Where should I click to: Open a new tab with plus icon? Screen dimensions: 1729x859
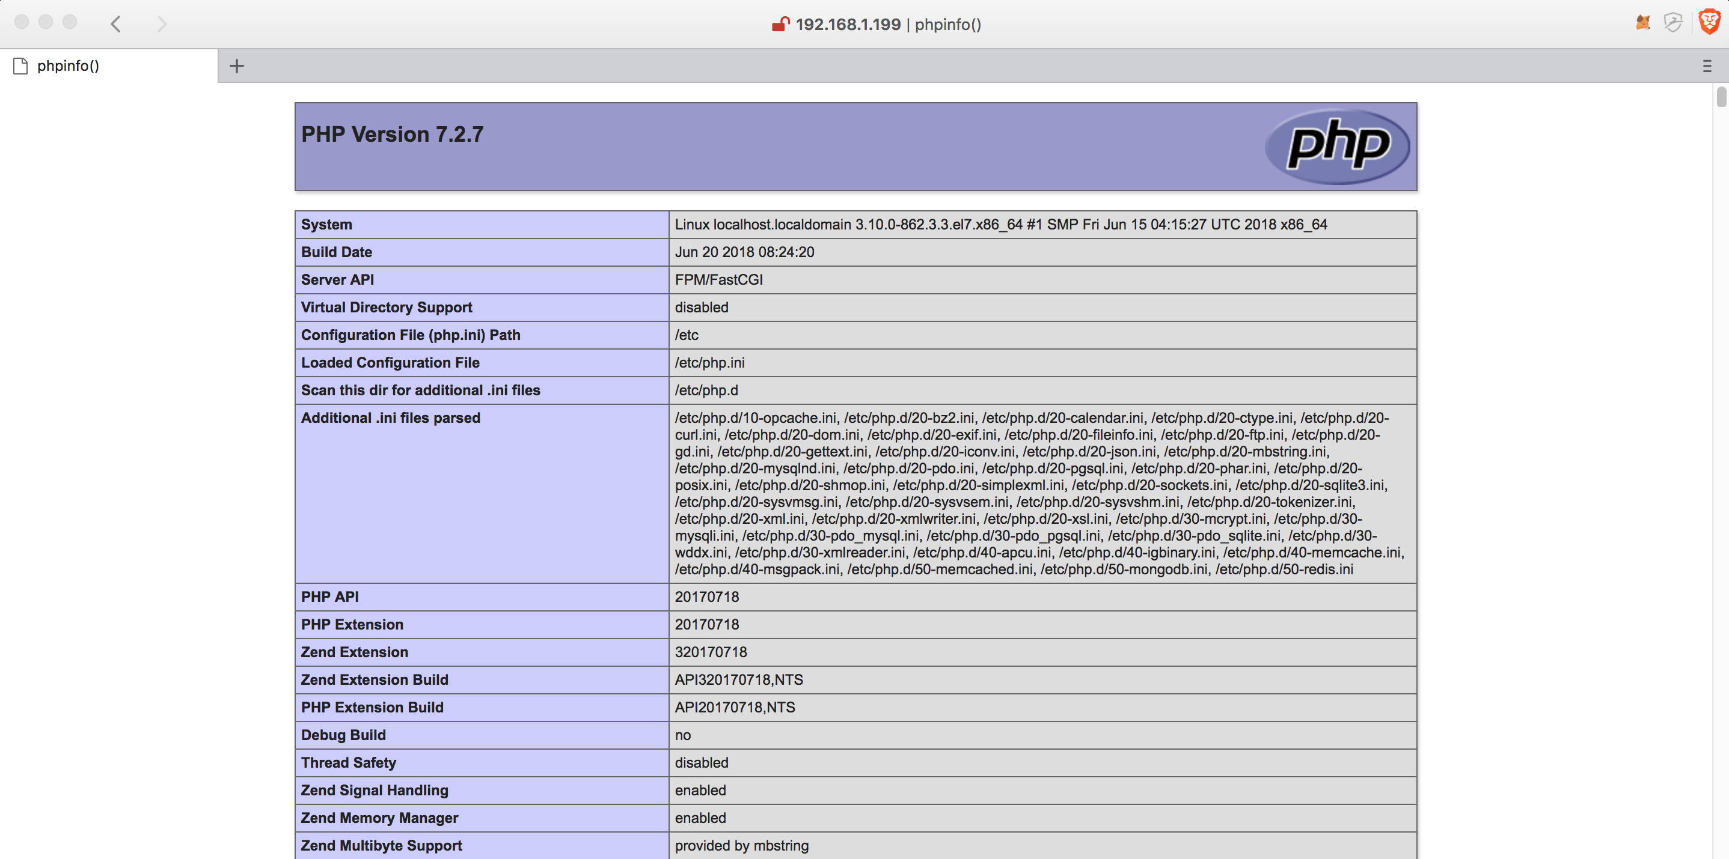tap(236, 65)
